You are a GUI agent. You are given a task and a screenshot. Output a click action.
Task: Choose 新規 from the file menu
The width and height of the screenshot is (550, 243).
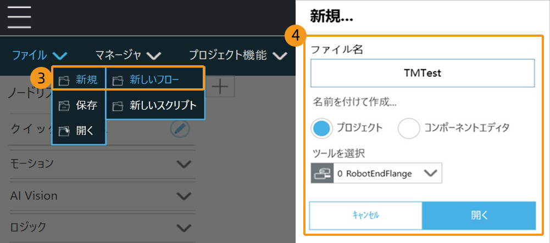coord(79,80)
